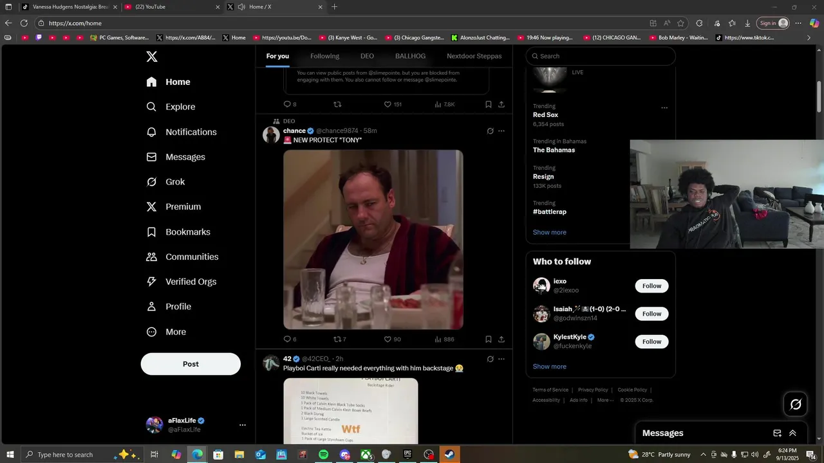Click Grok icon on 42's post
The width and height of the screenshot is (824, 463).
point(490,359)
